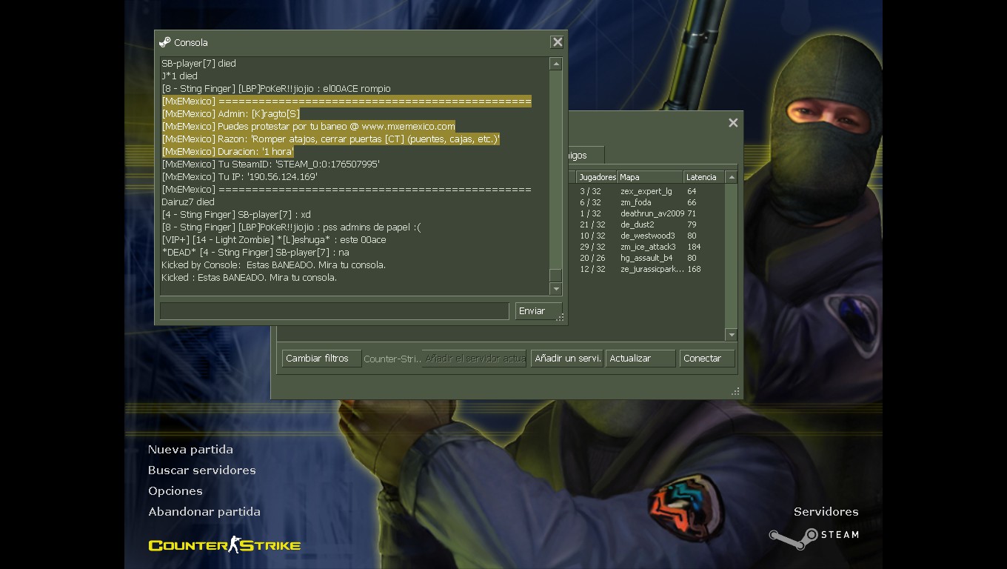
Task: Click the latency value 168
Action: 694,269
